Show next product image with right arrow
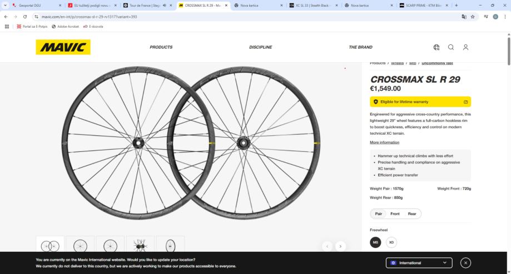This screenshot has height=274, width=511. tap(341, 246)
